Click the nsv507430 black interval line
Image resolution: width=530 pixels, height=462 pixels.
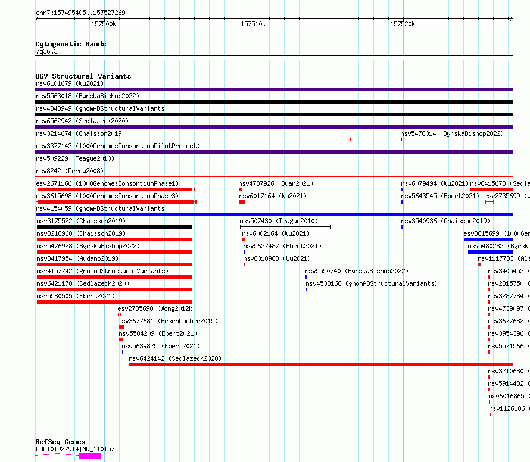(285, 227)
